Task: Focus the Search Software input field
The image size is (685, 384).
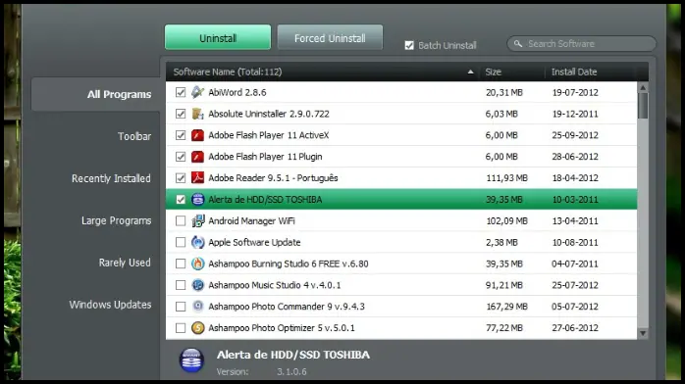Action: 581,43
